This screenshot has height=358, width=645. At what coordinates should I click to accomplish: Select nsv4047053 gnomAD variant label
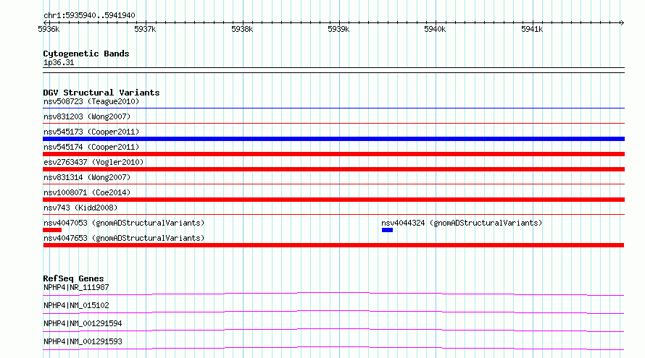pos(124,223)
